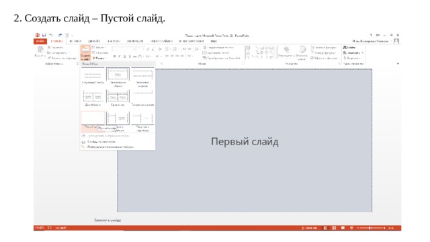The image size is (430, 242).
Task: Toggle Bold (Ж) formatting
Action: pos(115,56)
